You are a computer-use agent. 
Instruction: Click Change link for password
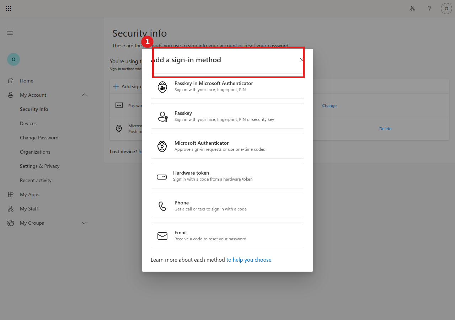click(x=329, y=106)
